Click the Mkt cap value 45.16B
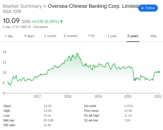The image size is (163, 130). pyautogui.click(x=48, y=120)
